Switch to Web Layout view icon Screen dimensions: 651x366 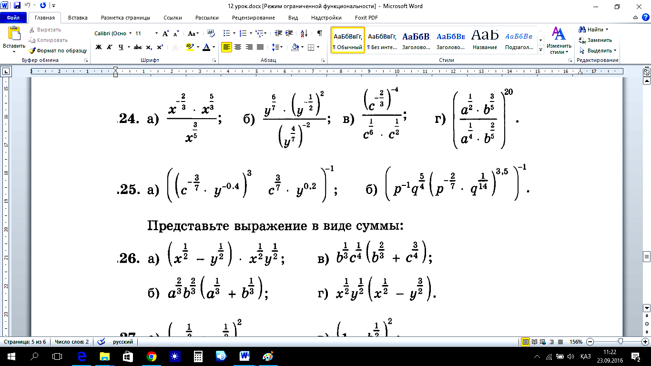pyautogui.click(x=543, y=342)
